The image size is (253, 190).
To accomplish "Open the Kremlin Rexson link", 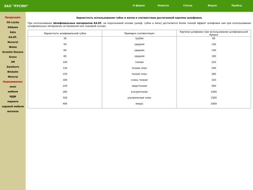I will (x=13, y=52).
